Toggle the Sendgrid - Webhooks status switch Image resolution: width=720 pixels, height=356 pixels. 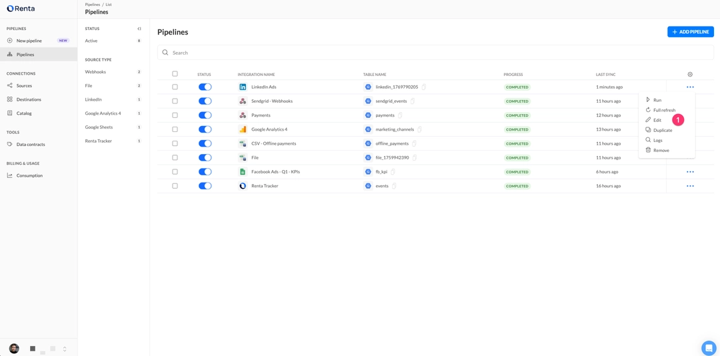click(205, 101)
